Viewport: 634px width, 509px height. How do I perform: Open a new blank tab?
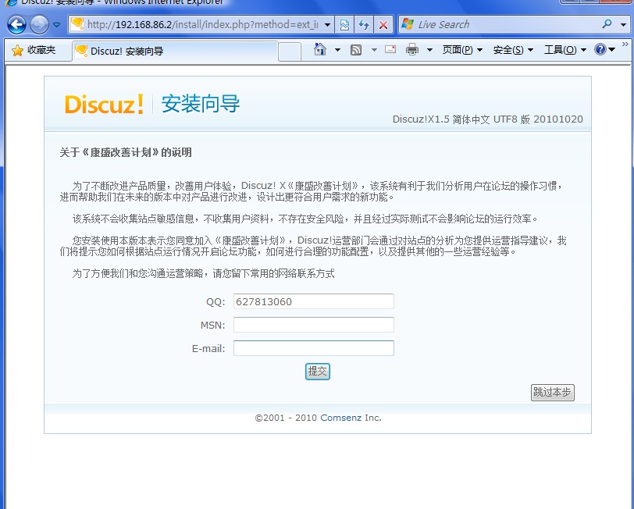(290, 52)
